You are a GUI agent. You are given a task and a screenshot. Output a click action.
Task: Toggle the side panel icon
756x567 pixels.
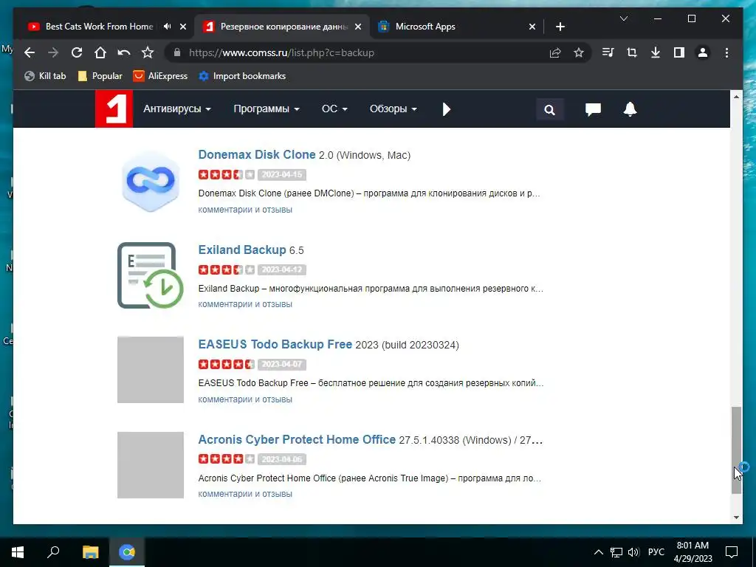pyautogui.click(x=679, y=52)
